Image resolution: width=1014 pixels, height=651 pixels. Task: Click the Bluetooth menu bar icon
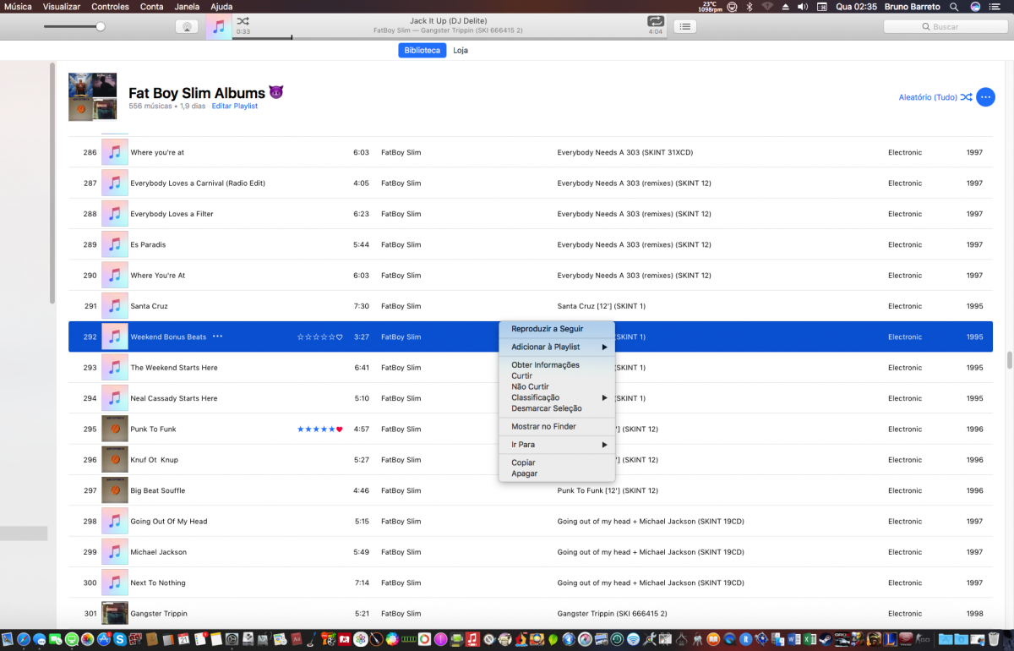click(750, 7)
